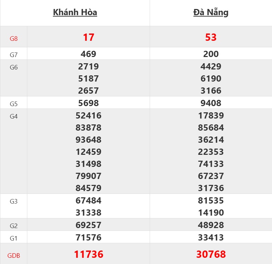Viewport: 272px width, 264px height.
Task: Click the G7 row label
Action: pyautogui.click(x=13, y=54)
